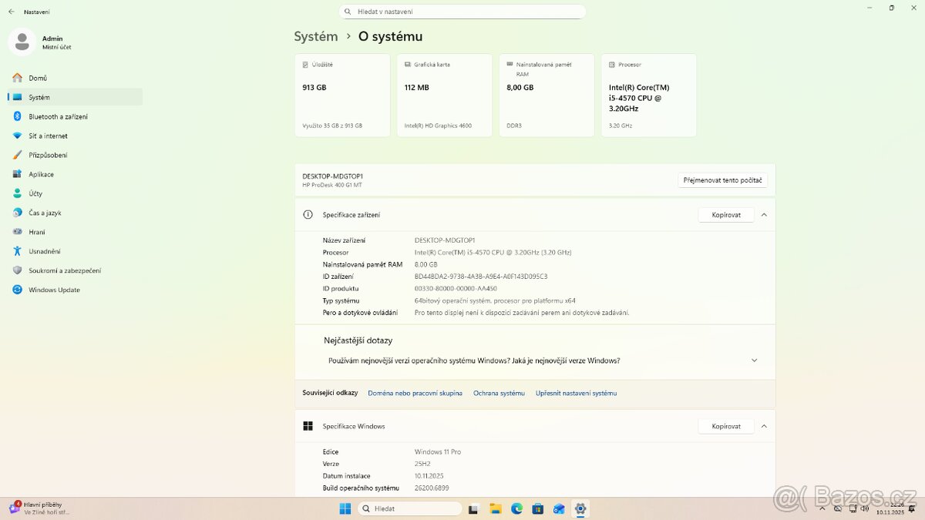Click the Hledat v nastavení search field
The width and height of the screenshot is (925, 520).
462,12
